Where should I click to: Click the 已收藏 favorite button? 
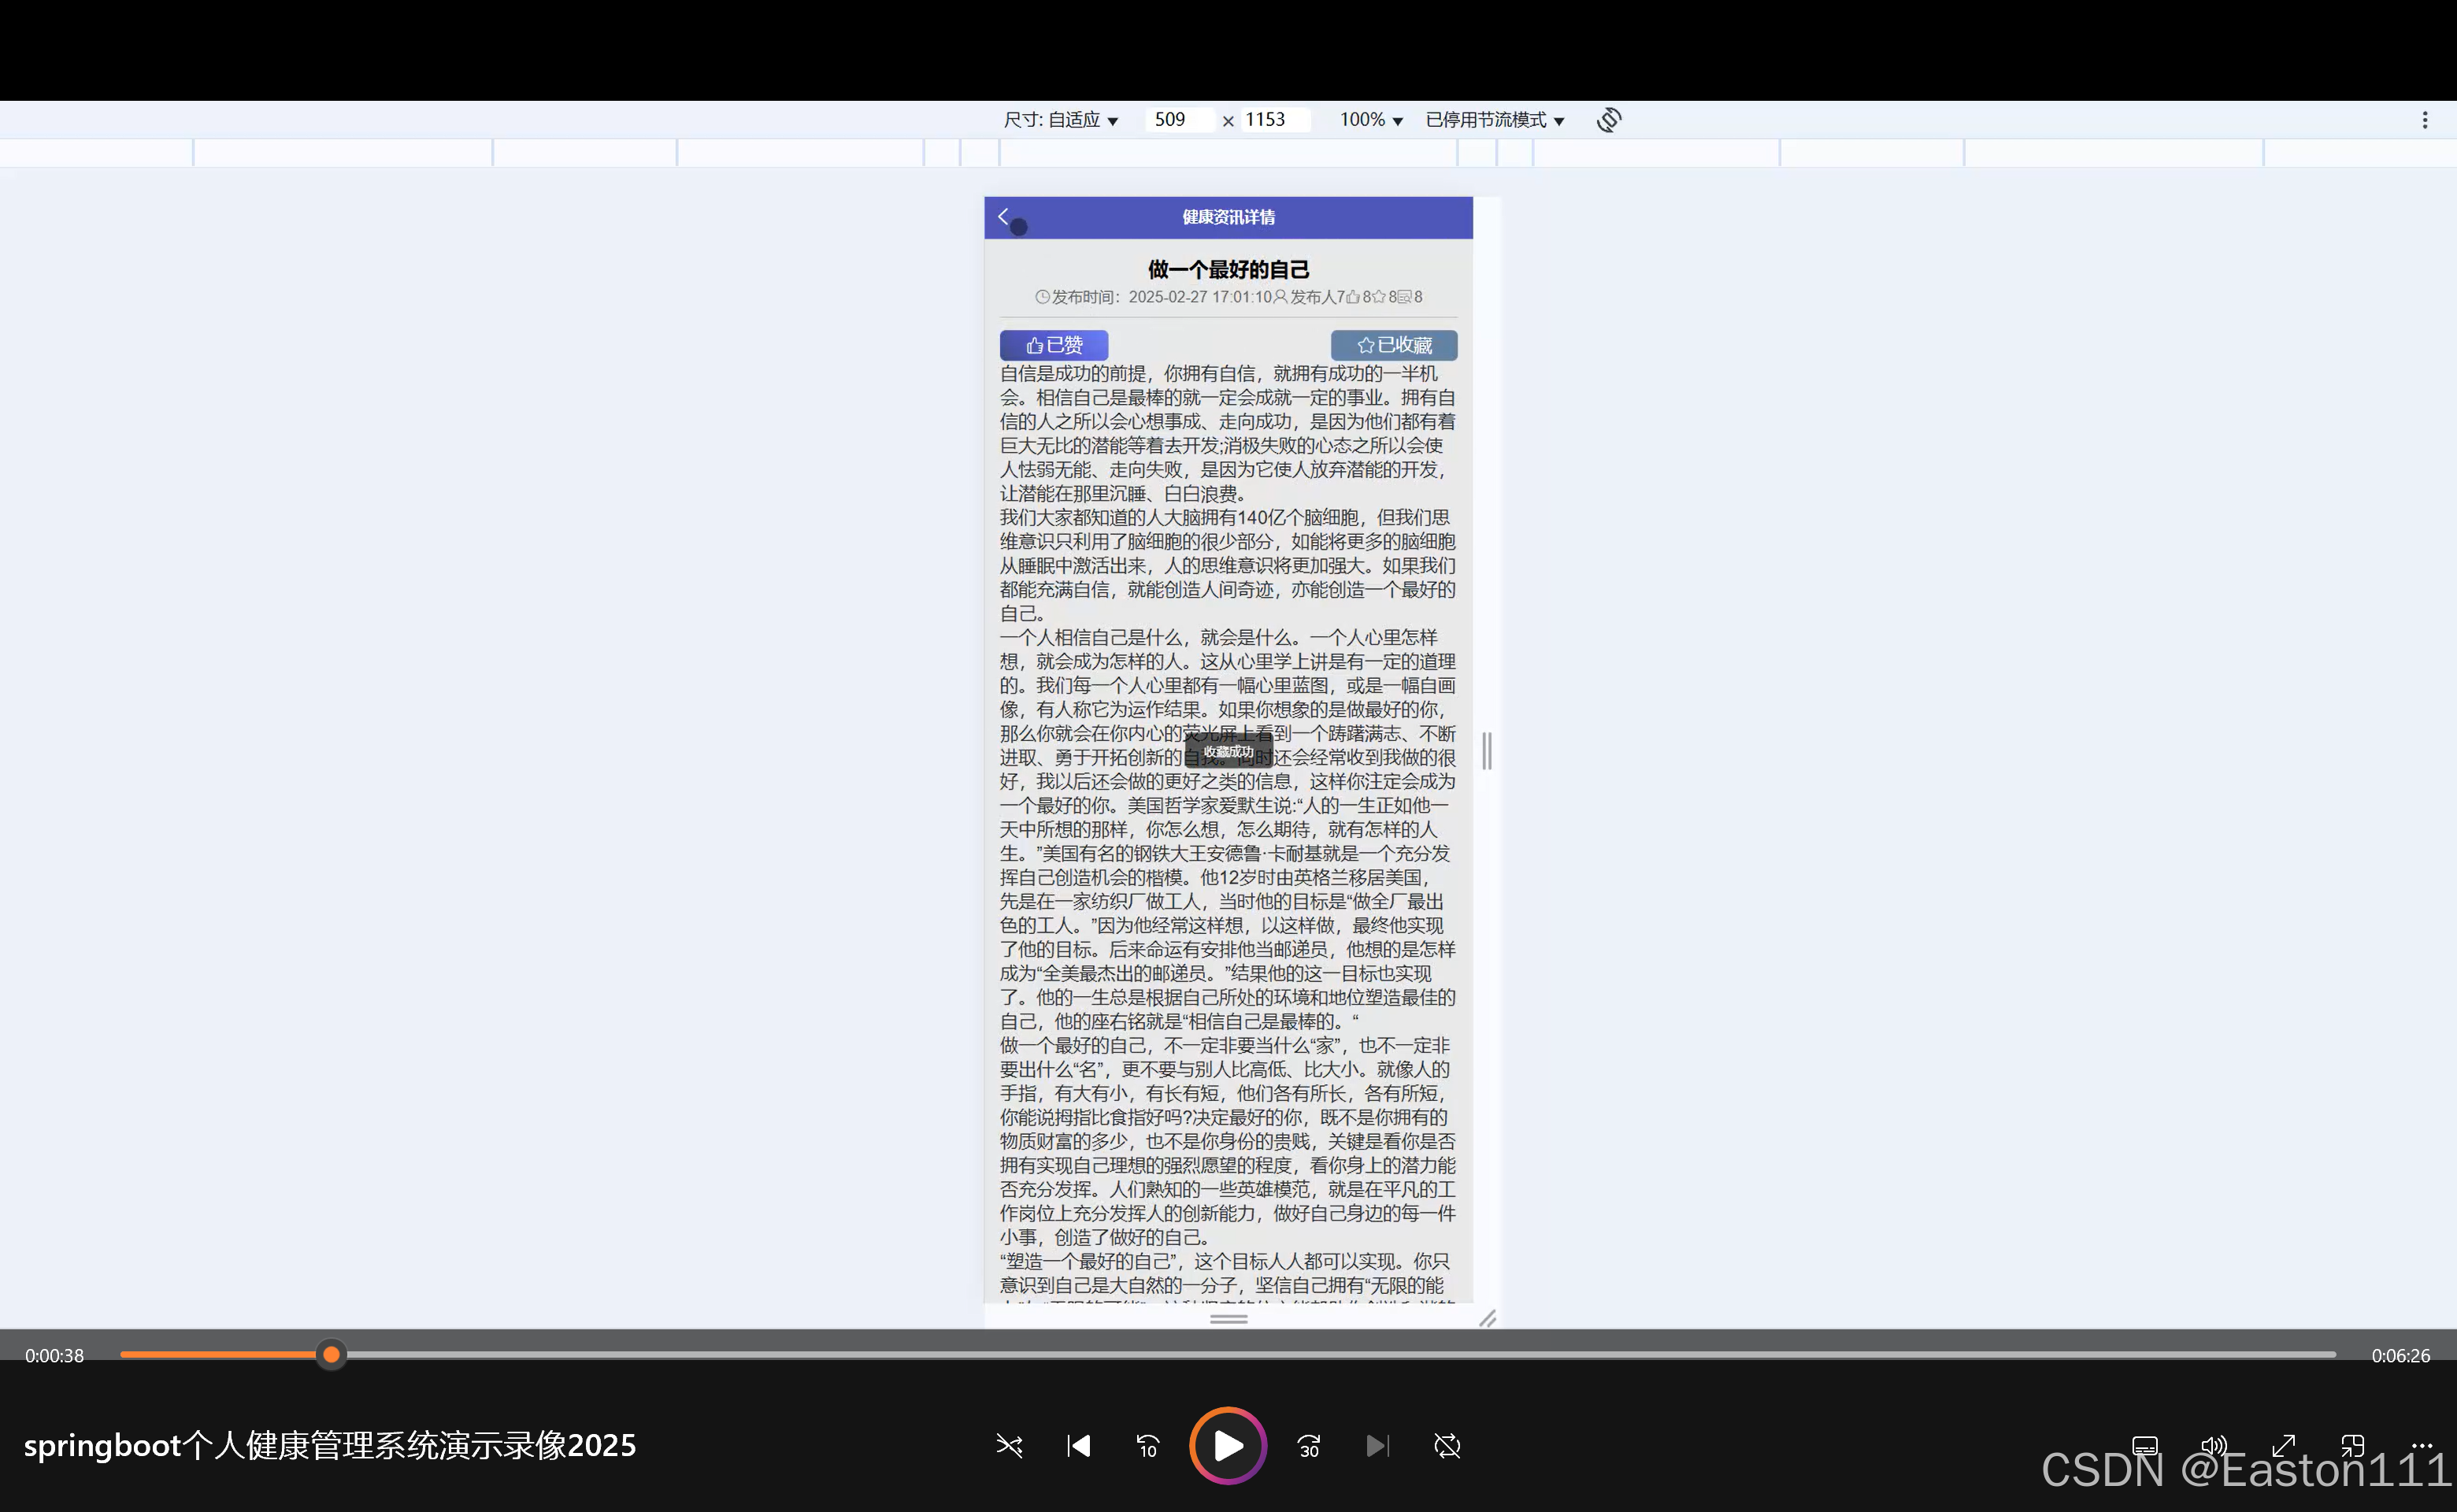(x=1393, y=345)
